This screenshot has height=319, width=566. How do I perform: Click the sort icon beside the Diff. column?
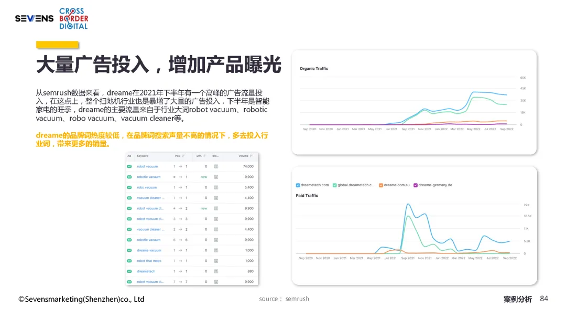click(205, 156)
